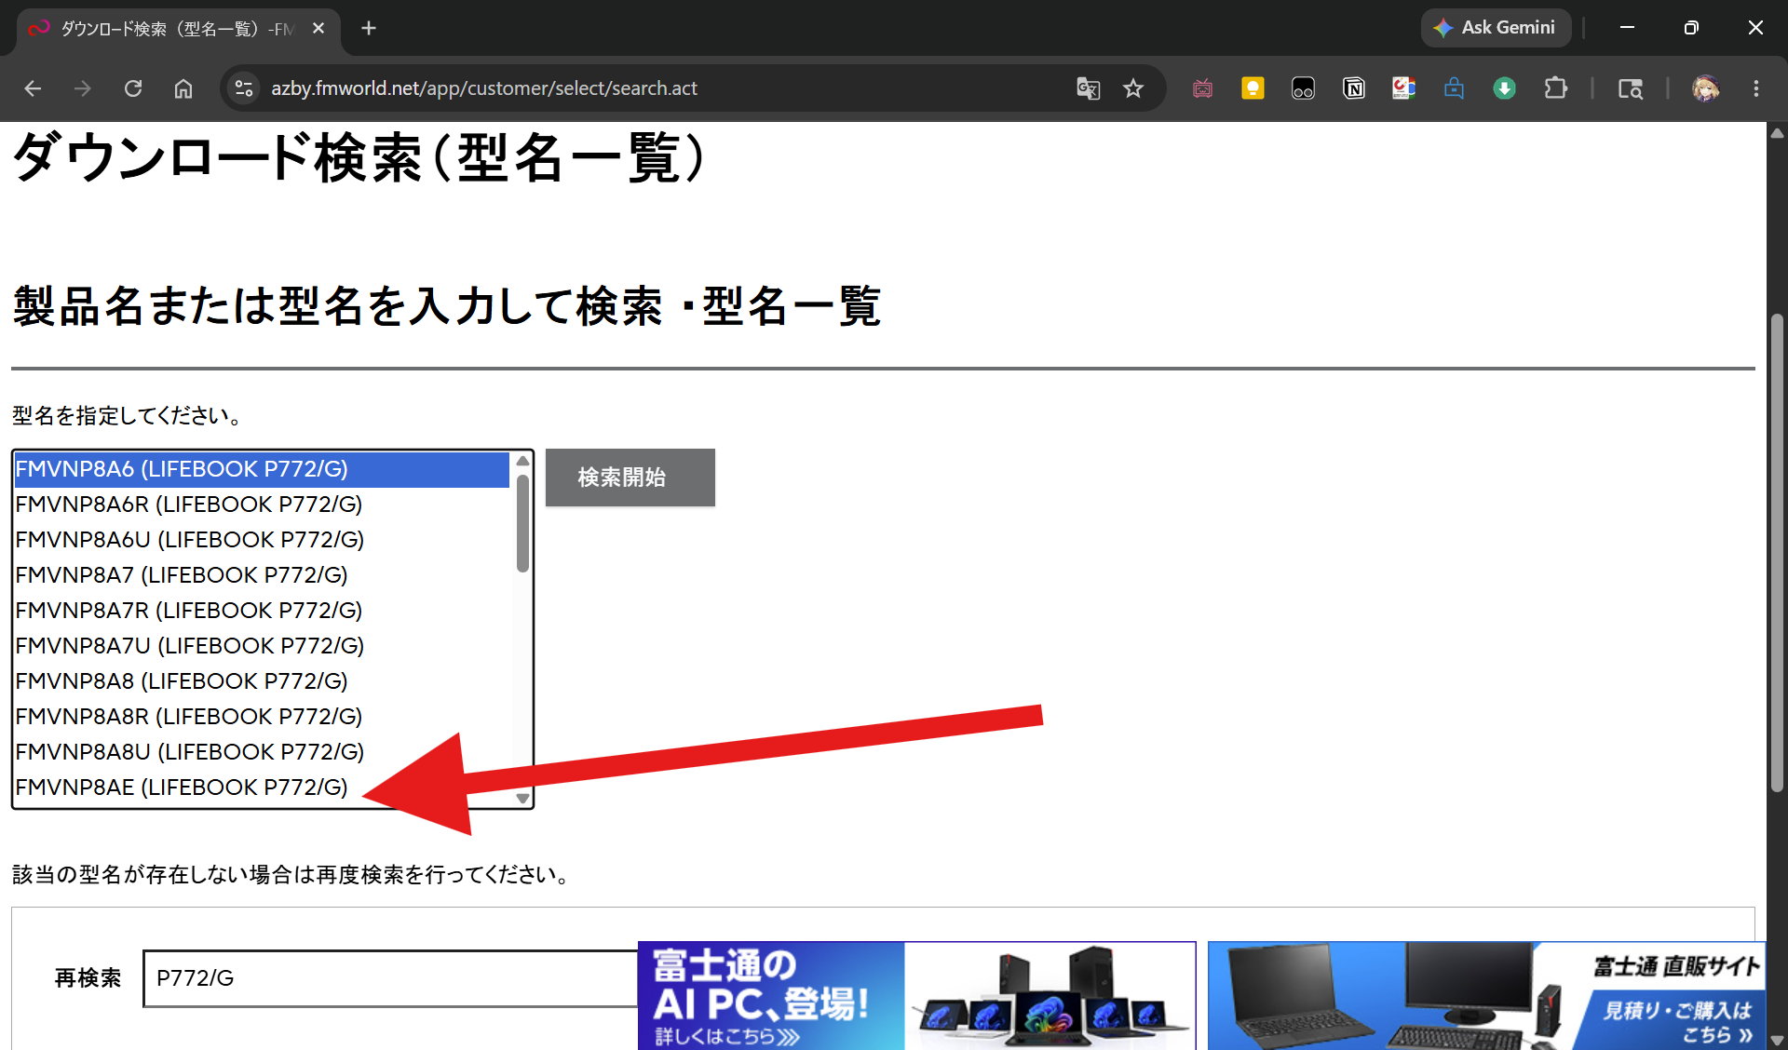Select FMVNP8A8 (LIFEBOOK P772/G) option
Screen dimensions: 1788x1050
262,681
